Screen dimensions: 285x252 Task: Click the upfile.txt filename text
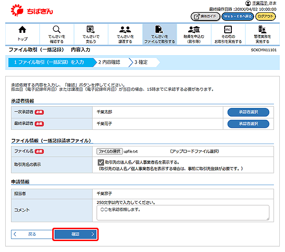pyautogui.click(x=131, y=151)
